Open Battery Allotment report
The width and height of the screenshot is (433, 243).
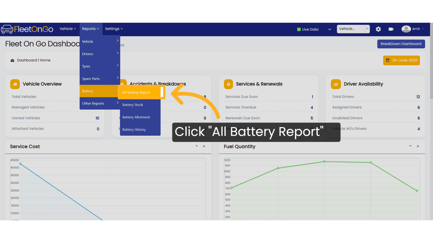[140, 117]
